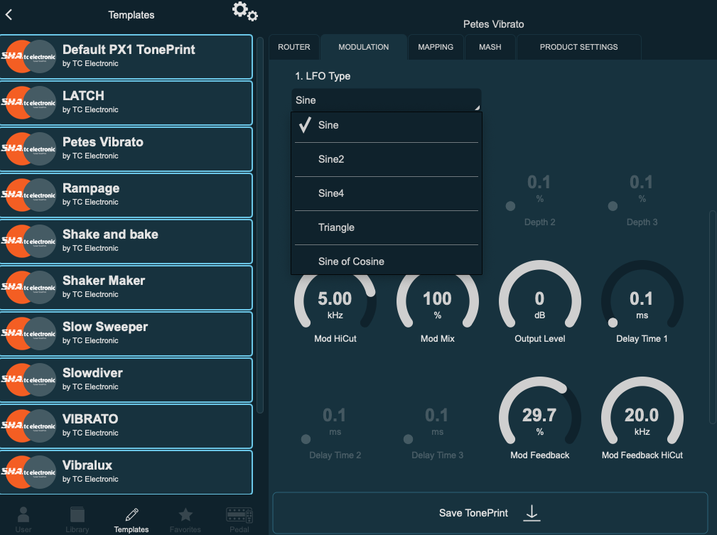Click the Templates header text
This screenshot has width=717, height=535.
[x=131, y=15]
